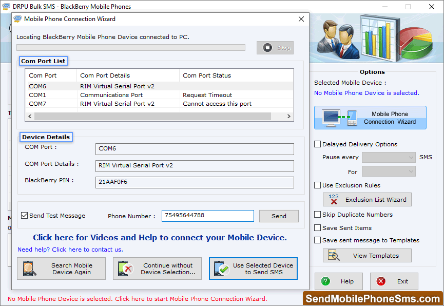Viewport: 444px width, 306px height.
Task: Close the Mobile Phone Connection Wizard dialog
Action: click(x=301, y=19)
